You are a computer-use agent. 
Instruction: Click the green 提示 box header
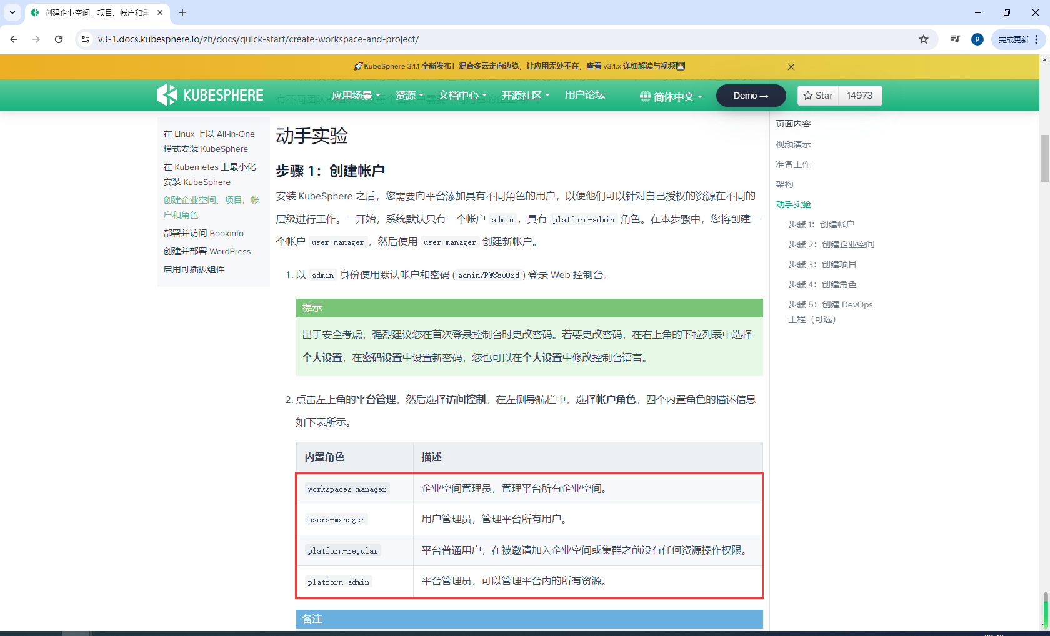coord(529,308)
